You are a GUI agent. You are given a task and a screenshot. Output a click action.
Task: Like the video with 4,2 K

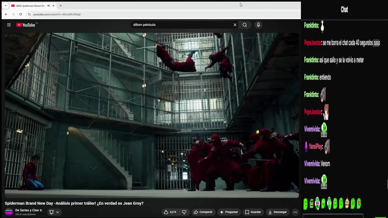170,212
